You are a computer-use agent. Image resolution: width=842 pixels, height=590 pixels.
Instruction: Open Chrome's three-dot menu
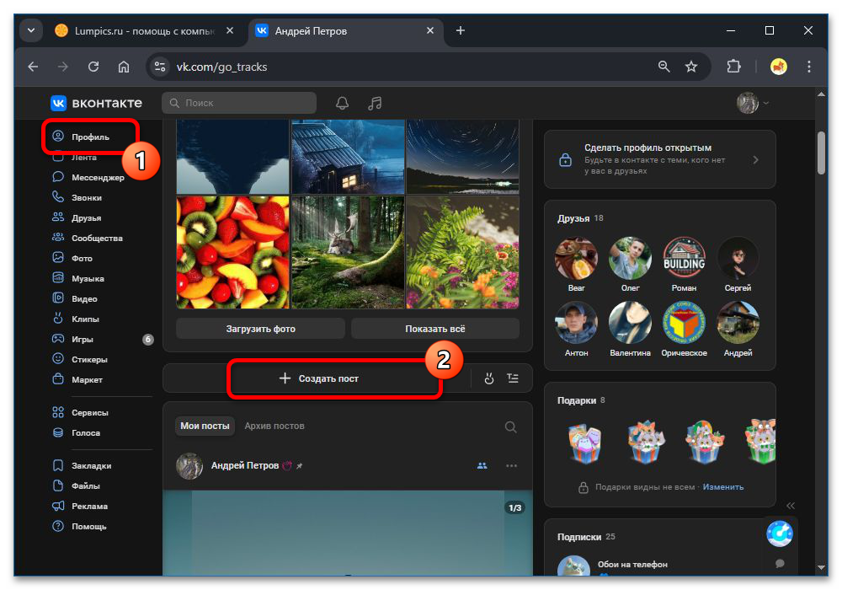[x=808, y=67]
